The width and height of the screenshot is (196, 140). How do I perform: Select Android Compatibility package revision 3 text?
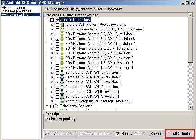click(98, 101)
